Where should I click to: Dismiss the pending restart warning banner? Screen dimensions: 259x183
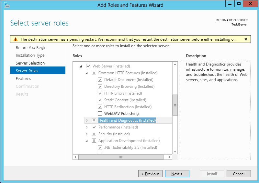(246, 39)
